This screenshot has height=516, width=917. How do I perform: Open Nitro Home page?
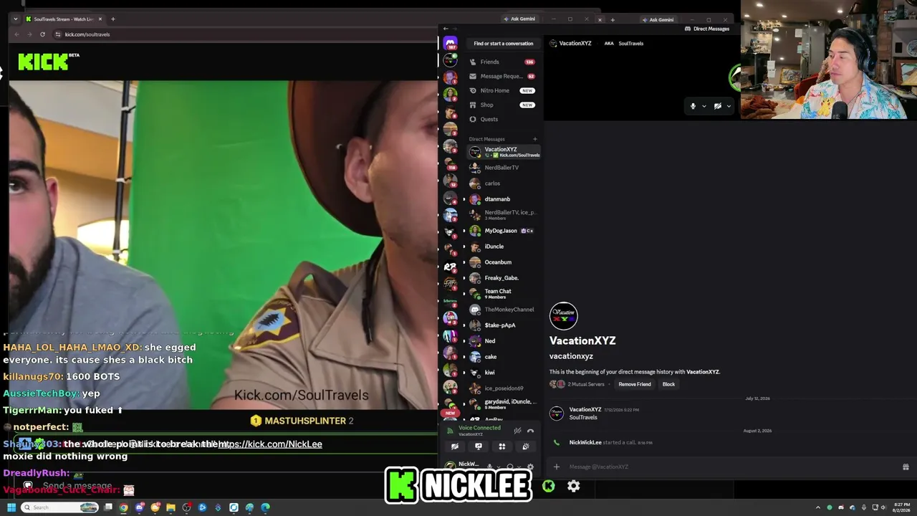(x=502, y=90)
